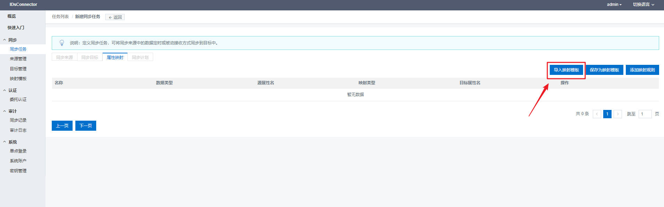Open the admin user dropdown

click(x=614, y=5)
